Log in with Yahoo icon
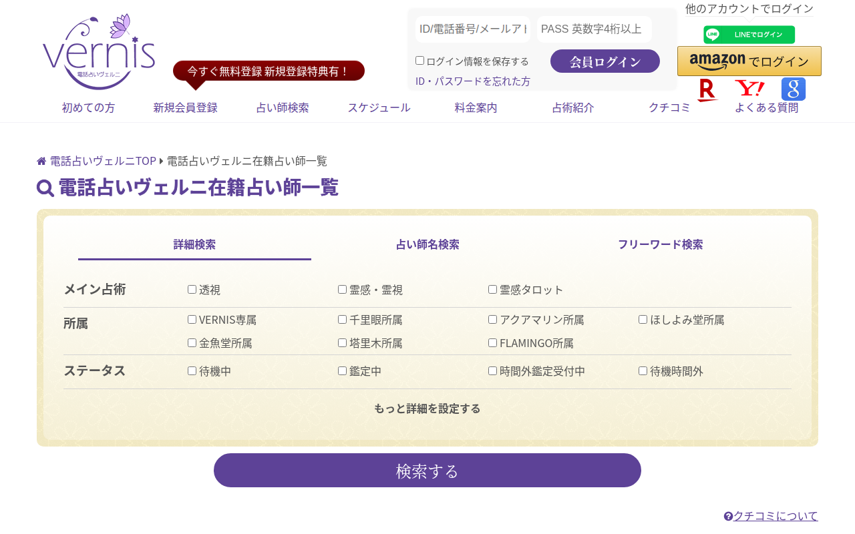 click(x=749, y=88)
